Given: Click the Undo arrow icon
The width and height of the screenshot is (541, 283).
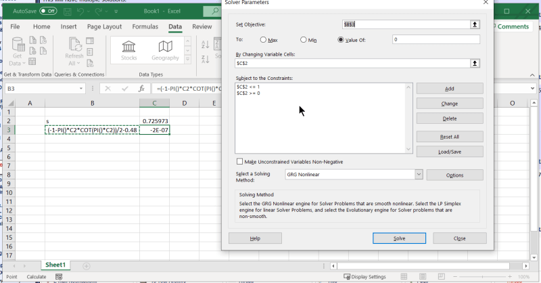Looking at the screenshot, I should (80, 12).
